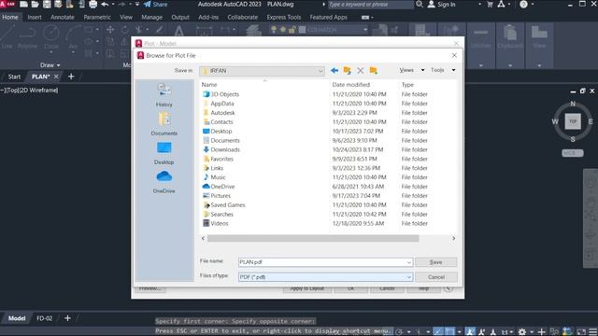
Task: Click the Delete X icon in browse dialog
Action: pos(361,71)
